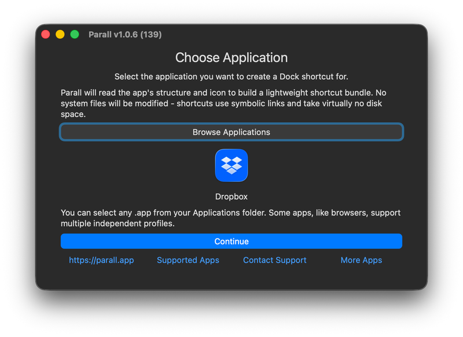Open the Supported Apps link
The image size is (463, 337).
188,260
